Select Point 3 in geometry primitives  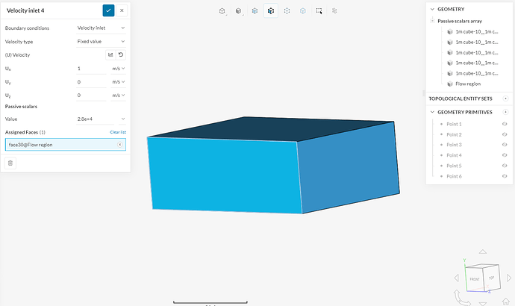pyautogui.click(x=454, y=145)
